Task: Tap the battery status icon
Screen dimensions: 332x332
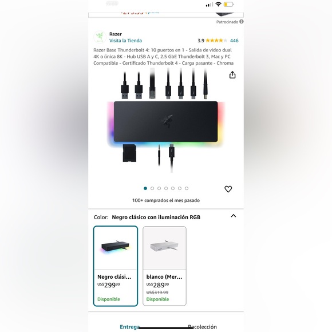Action: click(228, 4)
